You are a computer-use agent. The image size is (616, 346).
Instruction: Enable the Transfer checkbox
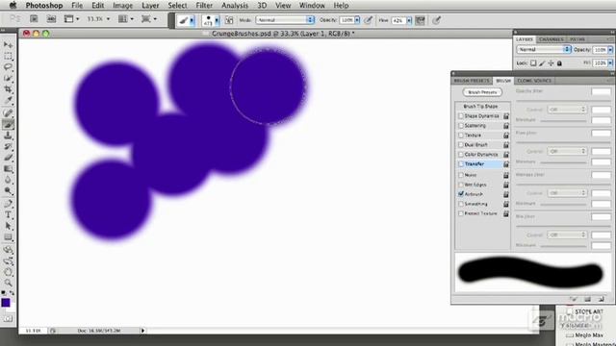point(461,164)
